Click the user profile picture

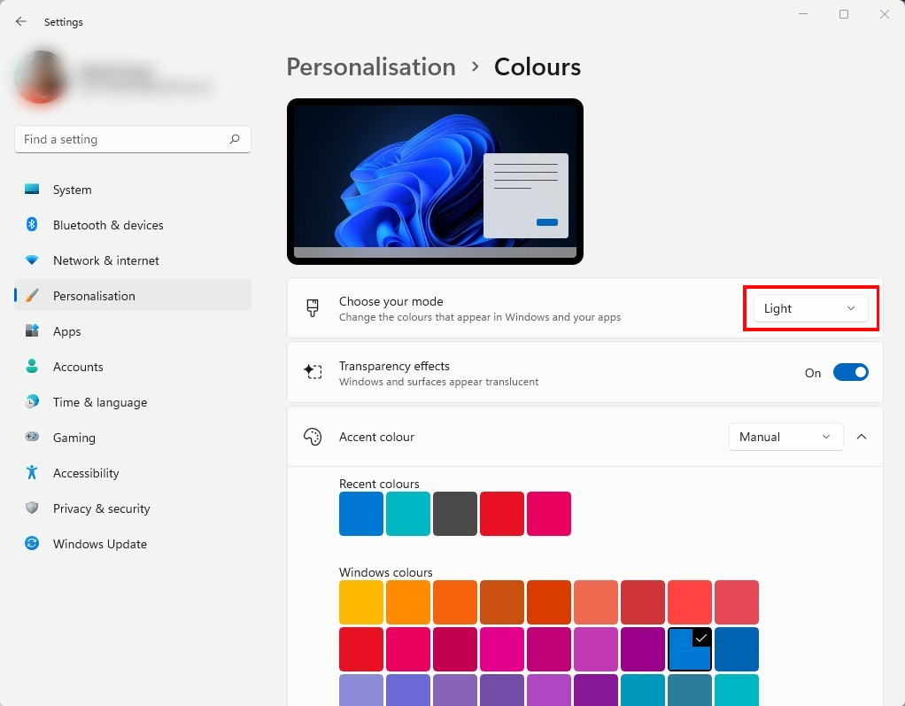click(x=41, y=77)
